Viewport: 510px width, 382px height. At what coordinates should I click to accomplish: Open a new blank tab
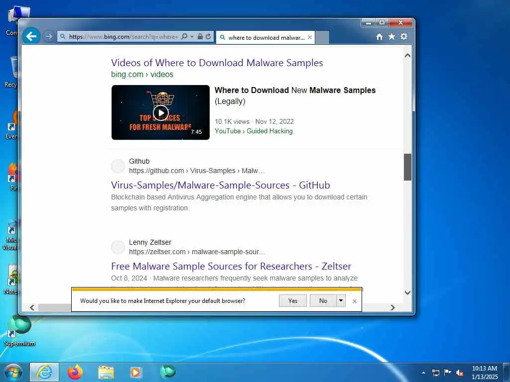coord(322,37)
